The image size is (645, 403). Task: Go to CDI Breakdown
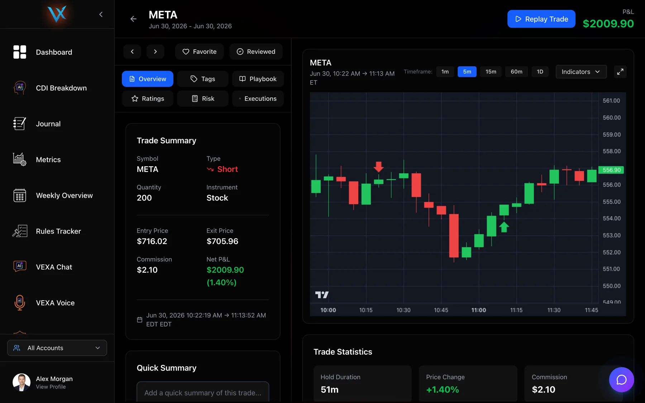coord(61,88)
